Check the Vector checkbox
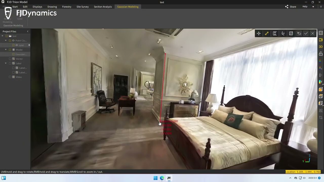Image resolution: width=324 pixels, height=182 pixels. pyautogui.click(x=10, y=59)
